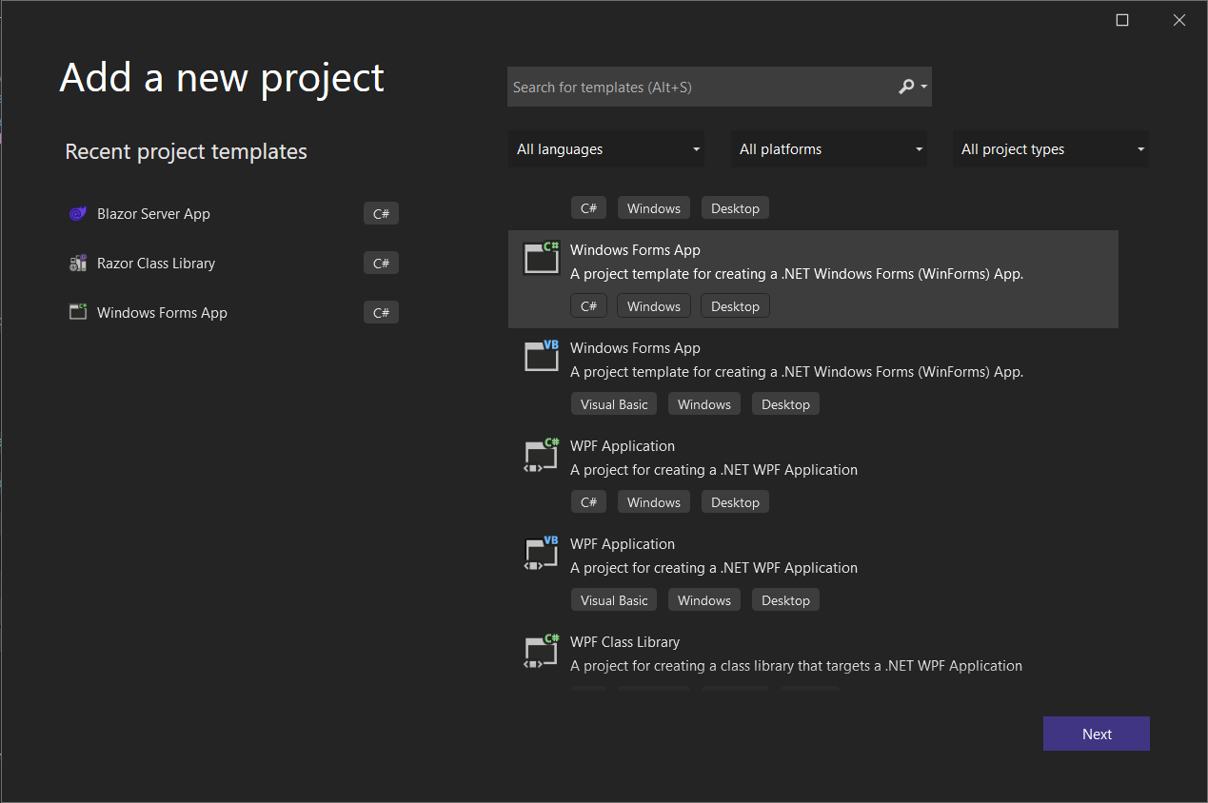Click WPF Class Library description text
The height and width of the screenshot is (803, 1208).
[x=796, y=666]
